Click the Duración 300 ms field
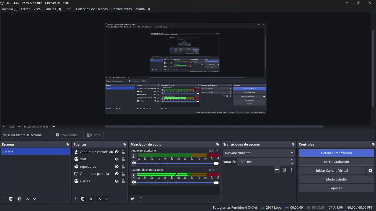Screen dimensions: 376x211 pyautogui.click(x=263, y=162)
